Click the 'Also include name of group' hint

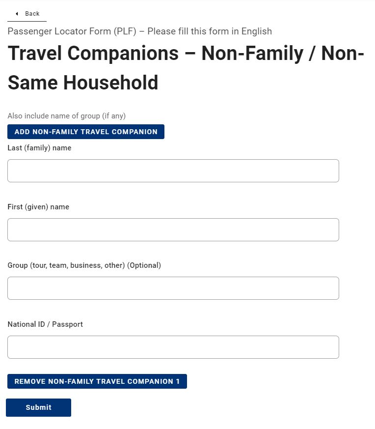tap(66, 116)
